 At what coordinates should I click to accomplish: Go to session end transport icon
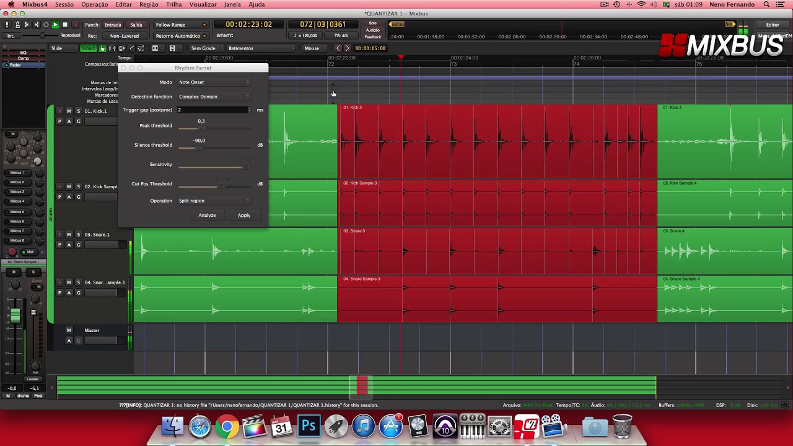pyautogui.click(x=37, y=25)
